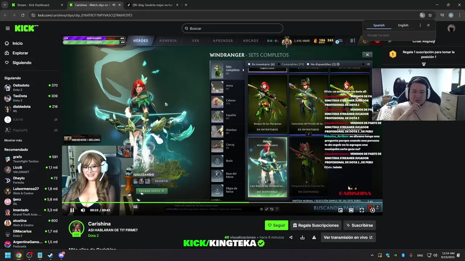Open mini player mode
This screenshot has width=465, height=261.
[340, 210]
